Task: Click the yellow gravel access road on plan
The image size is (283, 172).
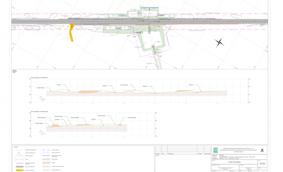Action: pos(72,32)
